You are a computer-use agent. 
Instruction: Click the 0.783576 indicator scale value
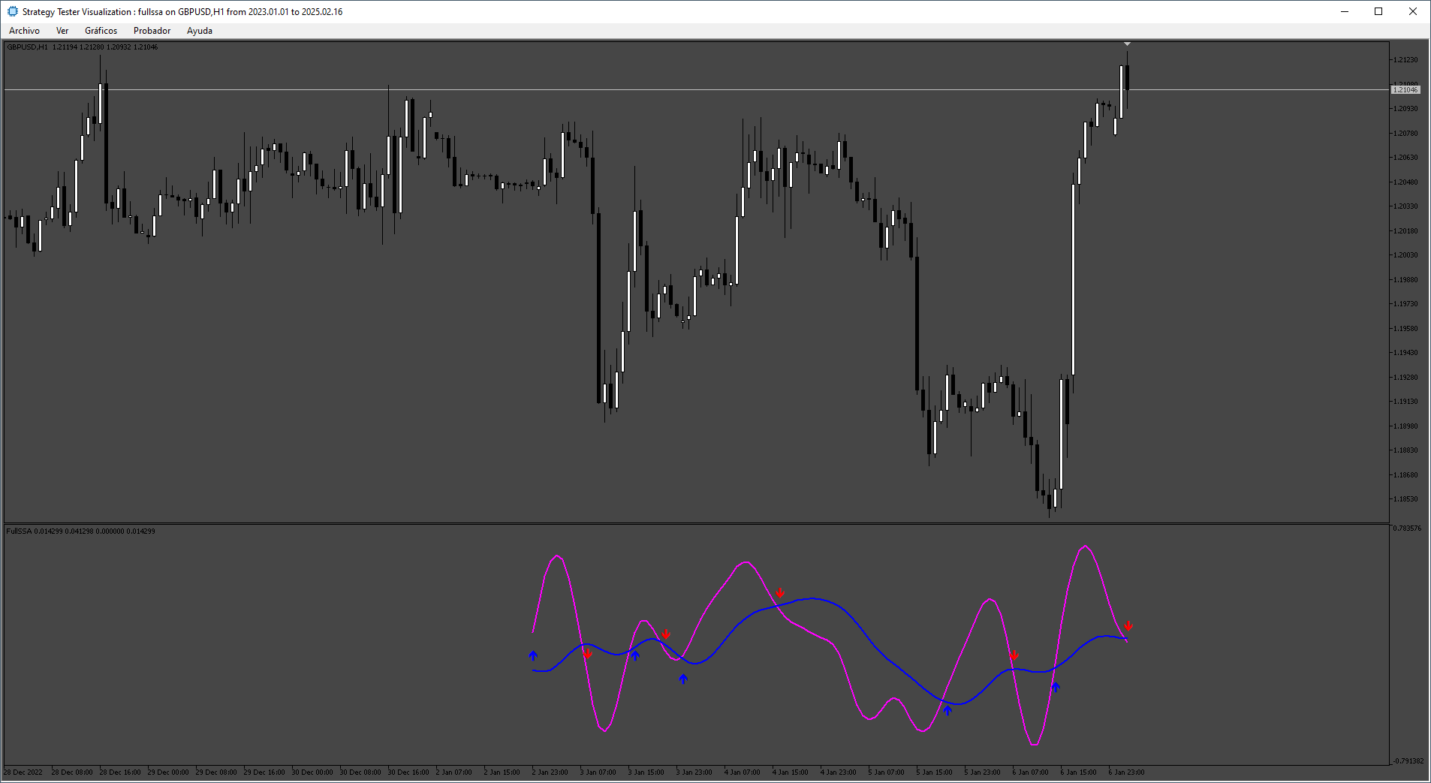(x=1408, y=529)
